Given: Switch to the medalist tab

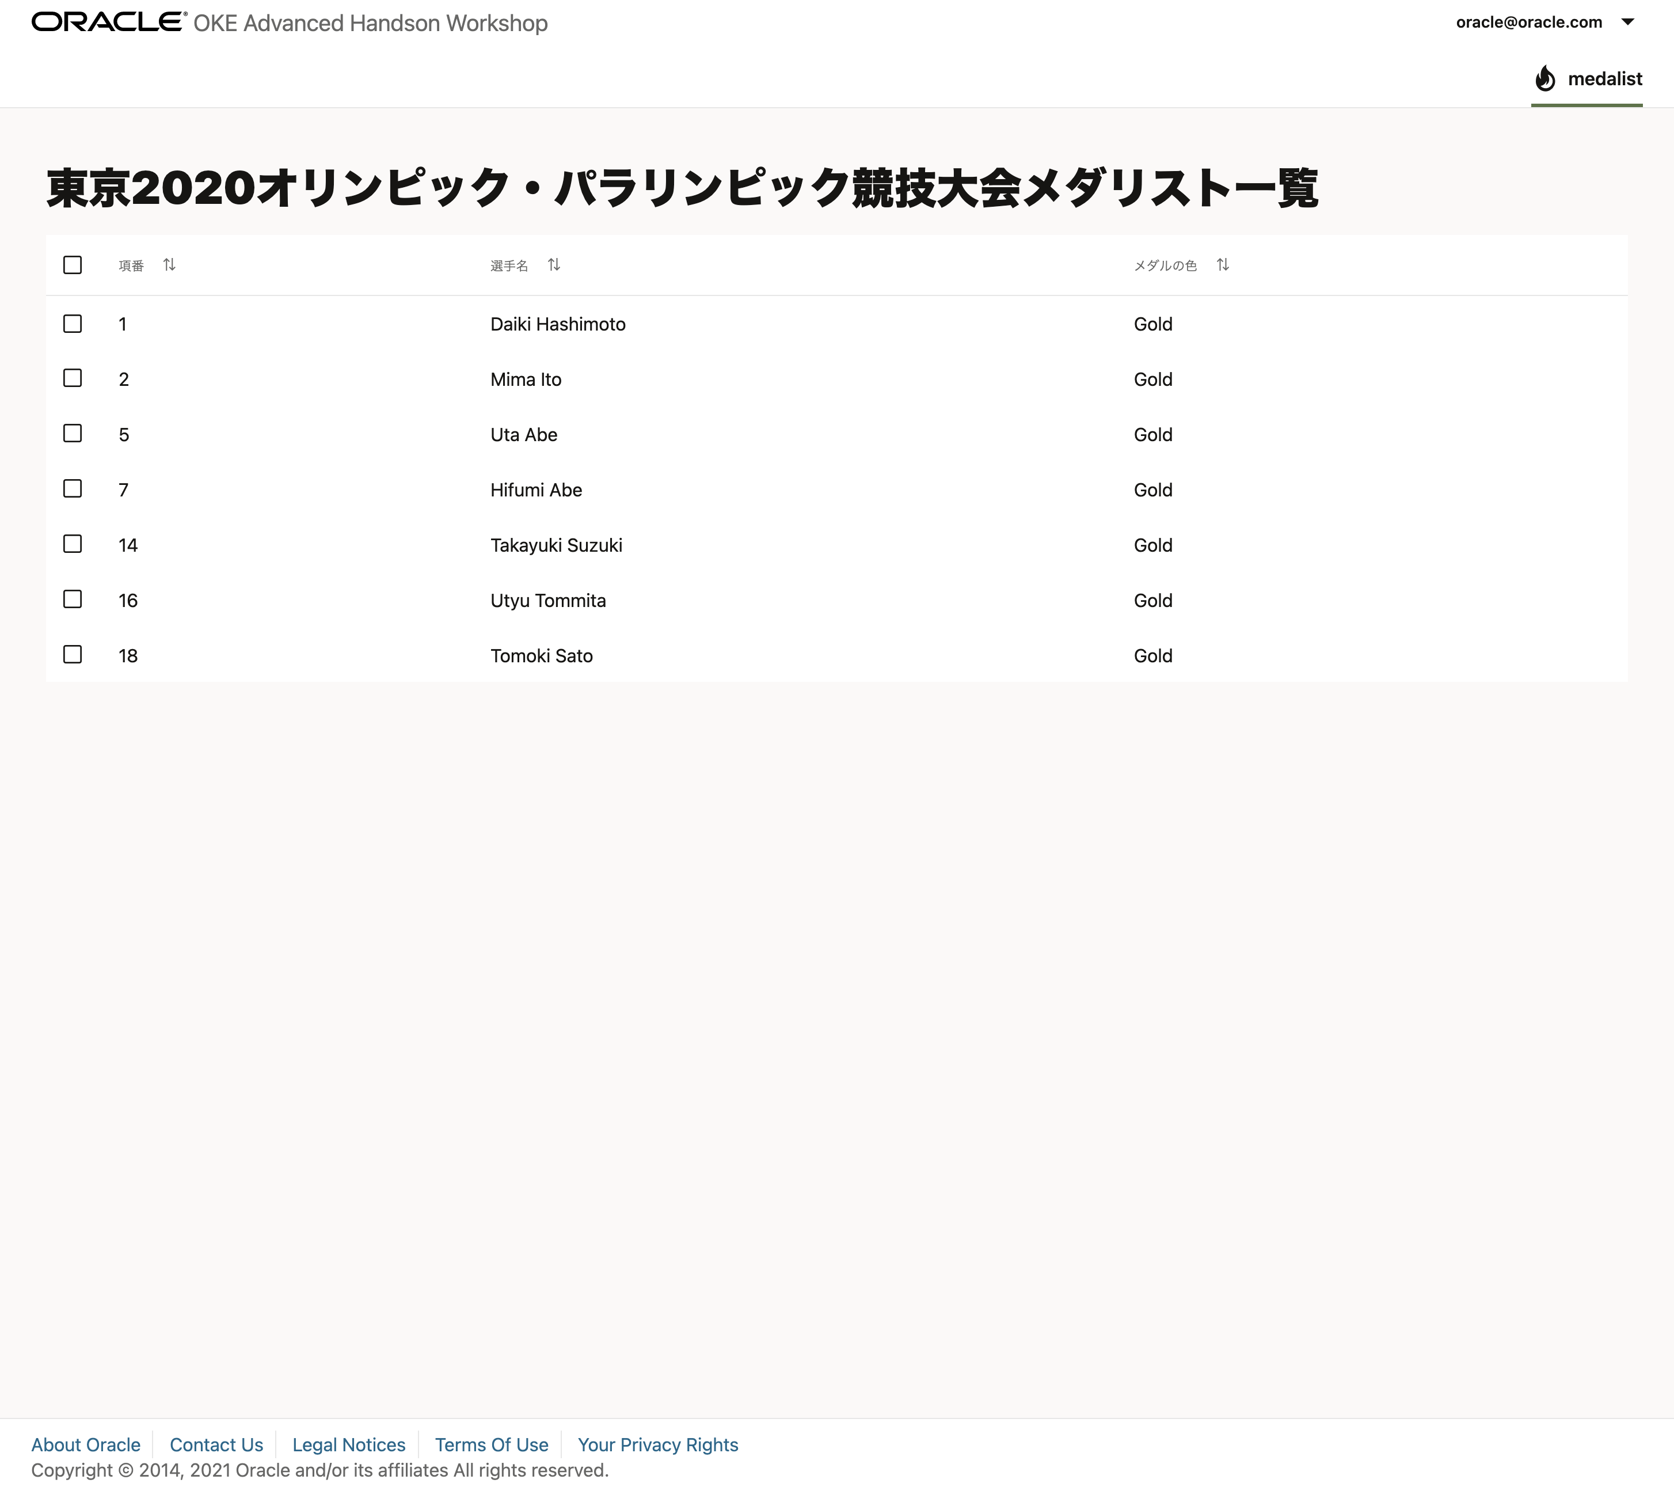Looking at the screenshot, I should [1604, 79].
